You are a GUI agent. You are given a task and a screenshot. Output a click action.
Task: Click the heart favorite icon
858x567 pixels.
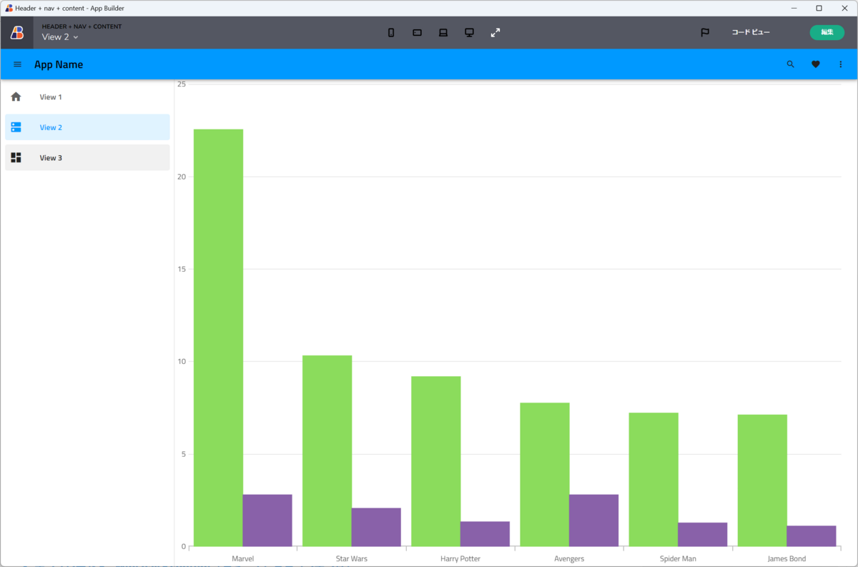click(816, 64)
